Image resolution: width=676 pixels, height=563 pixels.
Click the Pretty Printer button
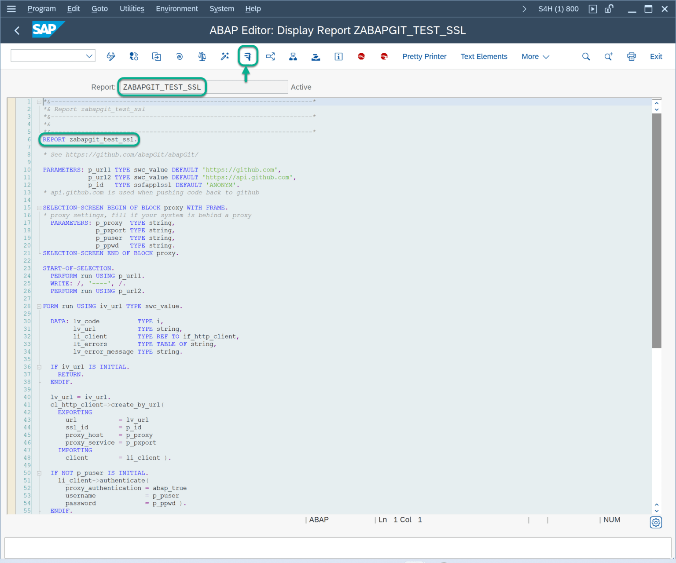pyautogui.click(x=424, y=56)
